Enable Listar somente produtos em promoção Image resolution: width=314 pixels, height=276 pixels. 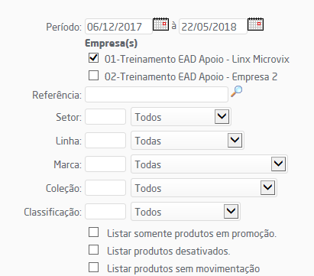(93, 232)
